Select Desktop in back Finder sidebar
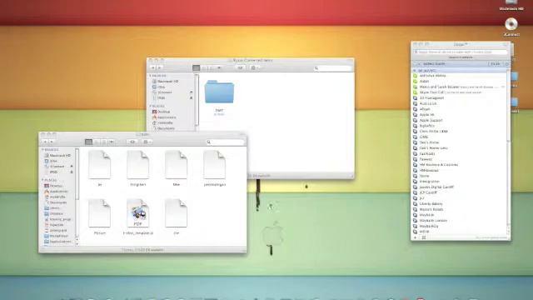This screenshot has height=300, width=533. point(162,112)
